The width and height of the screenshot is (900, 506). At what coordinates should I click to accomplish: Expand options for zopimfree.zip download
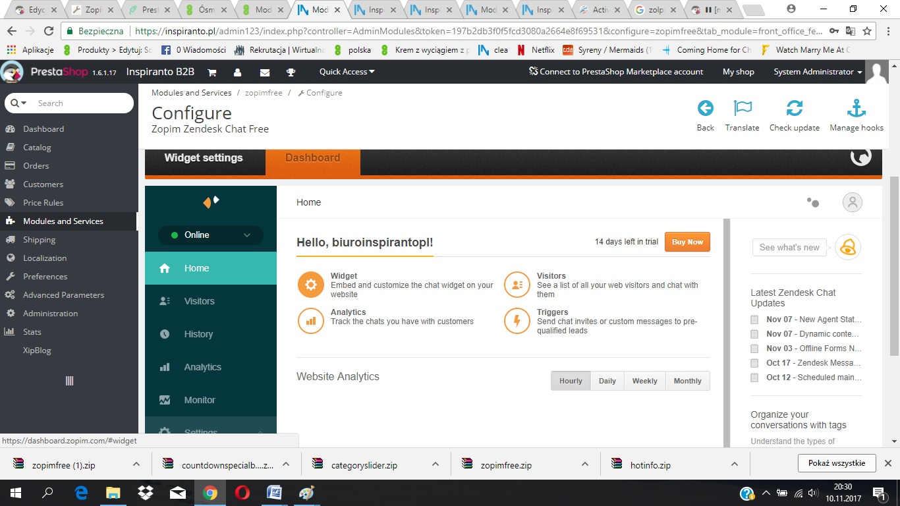tap(585, 464)
